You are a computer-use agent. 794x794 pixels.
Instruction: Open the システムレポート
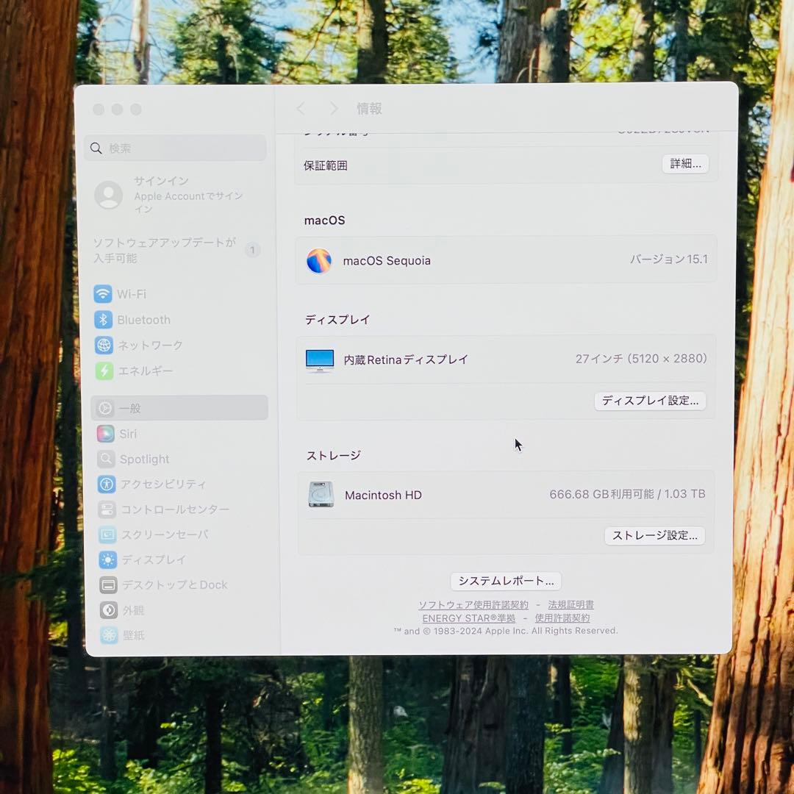pyautogui.click(x=505, y=581)
